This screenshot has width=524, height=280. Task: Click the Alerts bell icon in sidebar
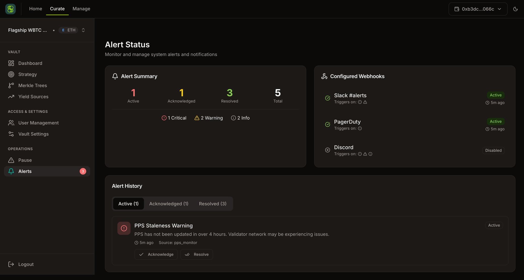click(11, 171)
